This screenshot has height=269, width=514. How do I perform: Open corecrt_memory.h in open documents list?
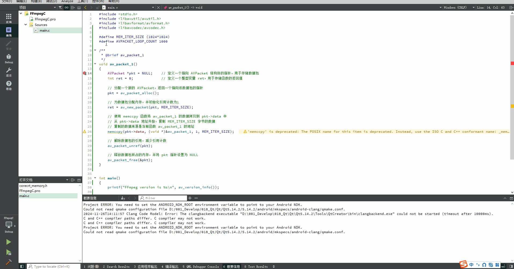tap(33, 186)
